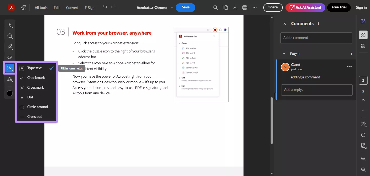Screen dimensions: 370x176
Task: Select the Draw freehand tool
Action: tap(10, 57)
